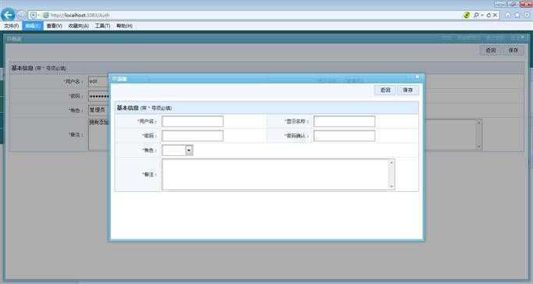Click up arrow of dialog textarea scrollbar
533x284 pixels.
391,163
